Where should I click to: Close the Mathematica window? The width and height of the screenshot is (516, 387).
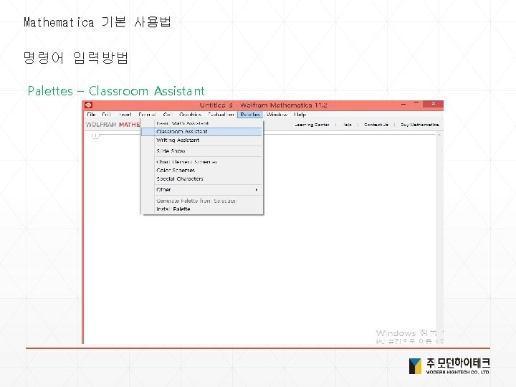click(x=433, y=104)
